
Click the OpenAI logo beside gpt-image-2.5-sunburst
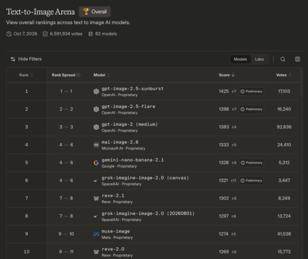96,91
